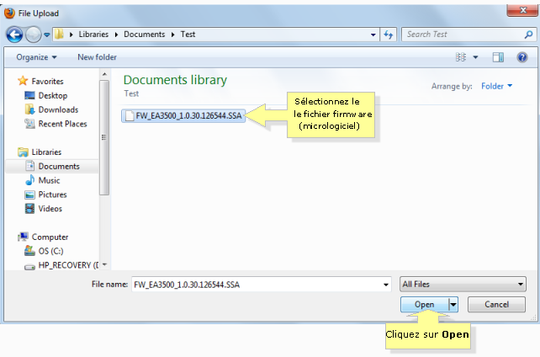
Task: Open the Organize menu
Action: (36, 57)
